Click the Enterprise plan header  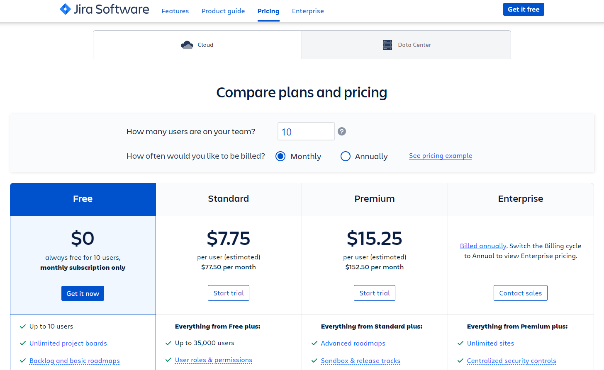pos(521,199)
